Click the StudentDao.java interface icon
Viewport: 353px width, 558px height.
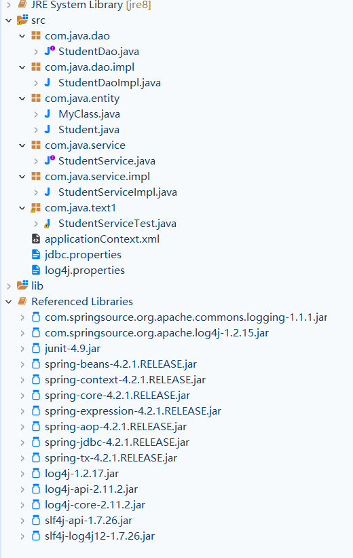(x=50, y=51)
